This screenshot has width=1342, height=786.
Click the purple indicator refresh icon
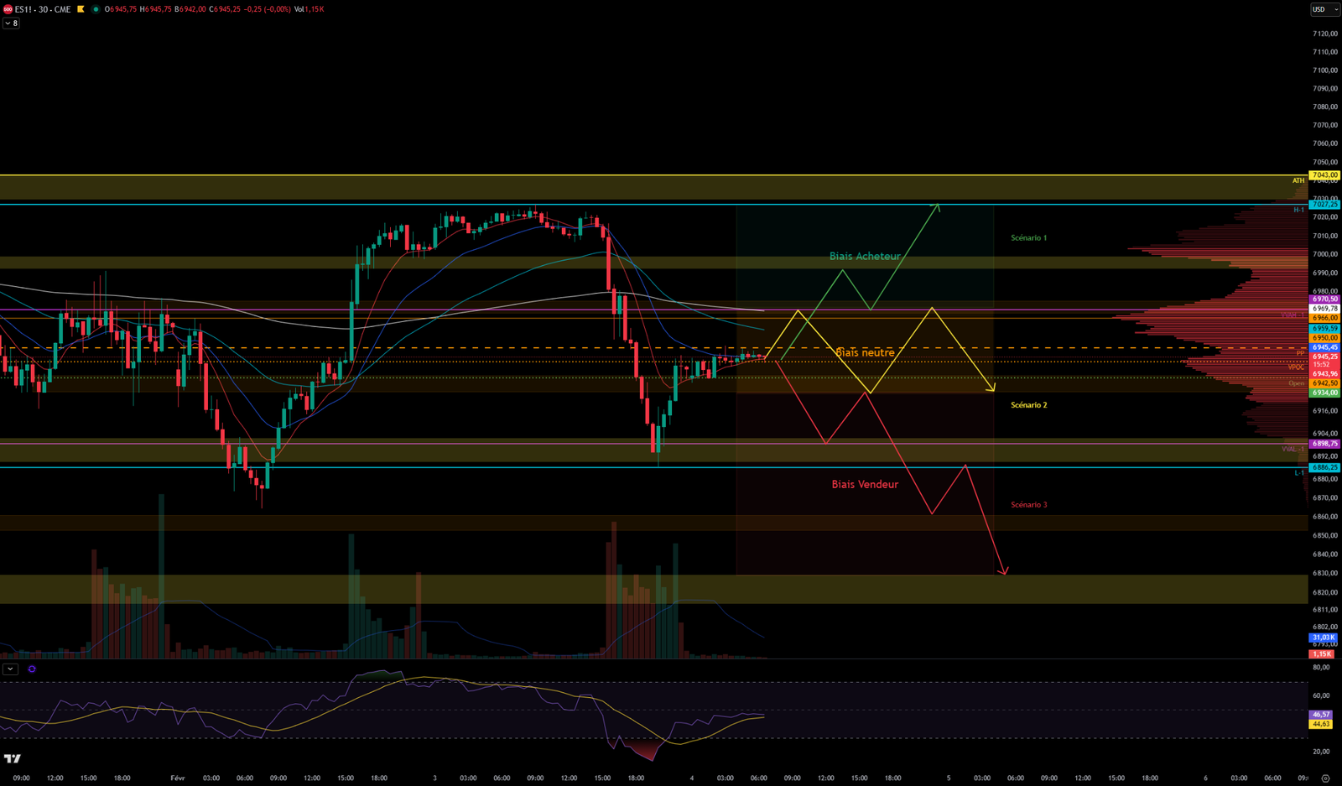(x=32, y=669)
